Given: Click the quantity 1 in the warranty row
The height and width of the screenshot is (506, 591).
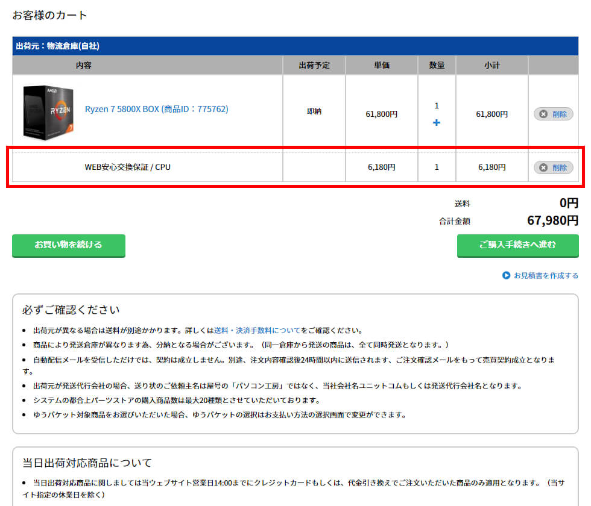Looking at the screenshot, I should point(437,167).
